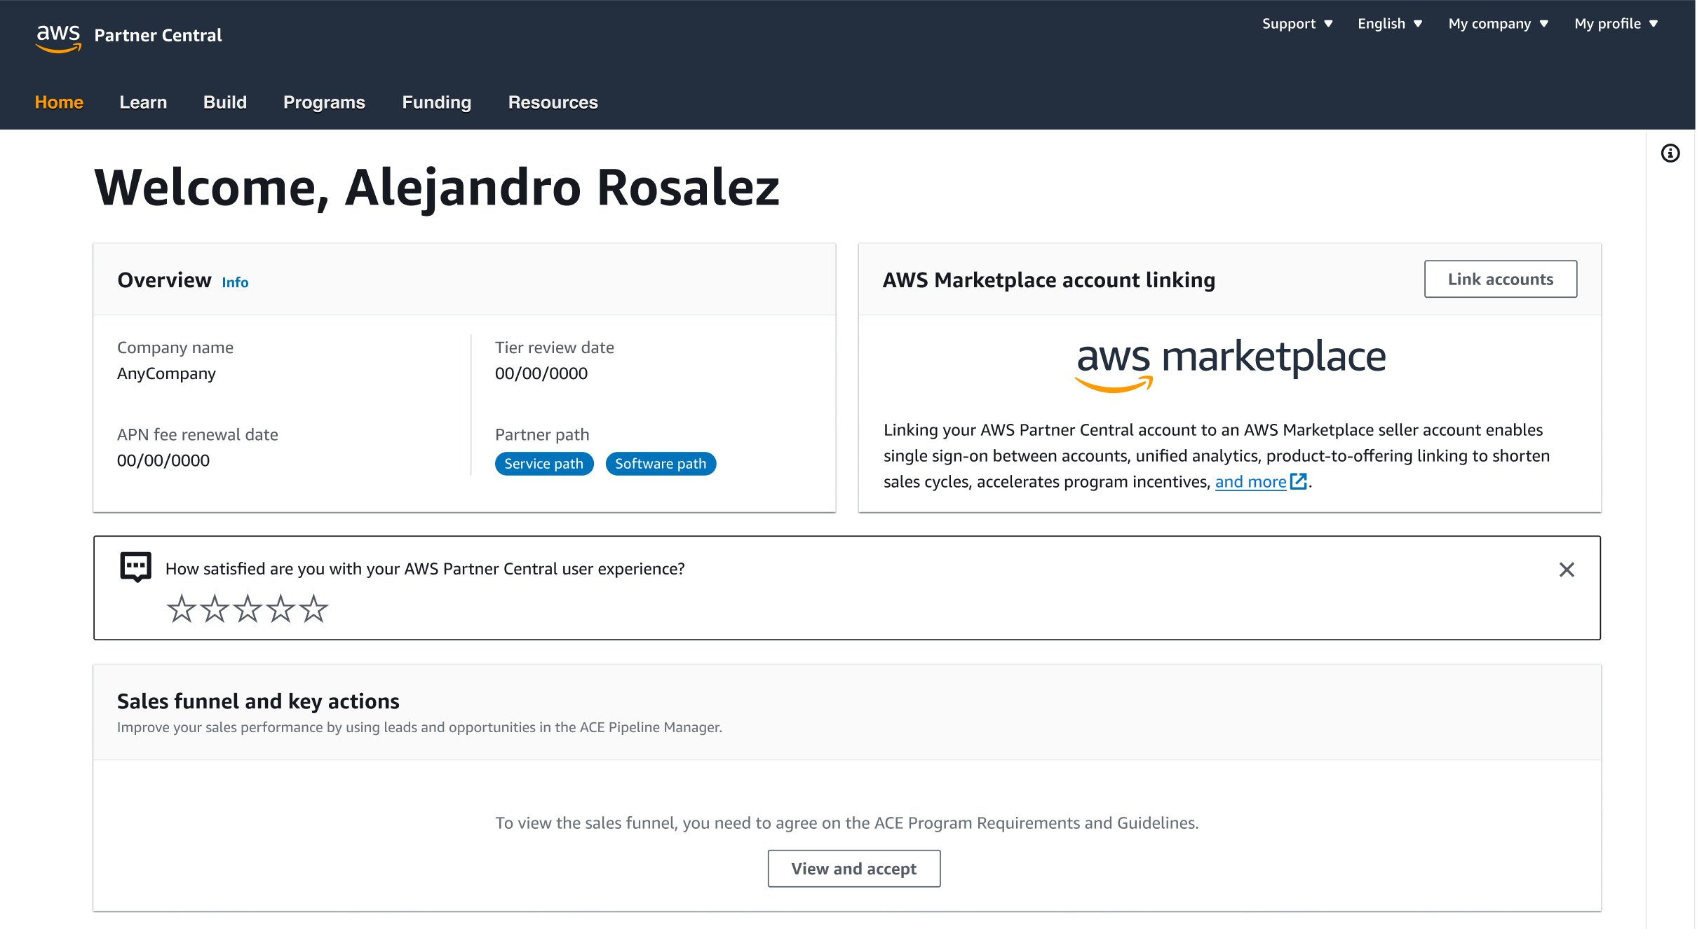Select the Programs navigation tab

324,102
